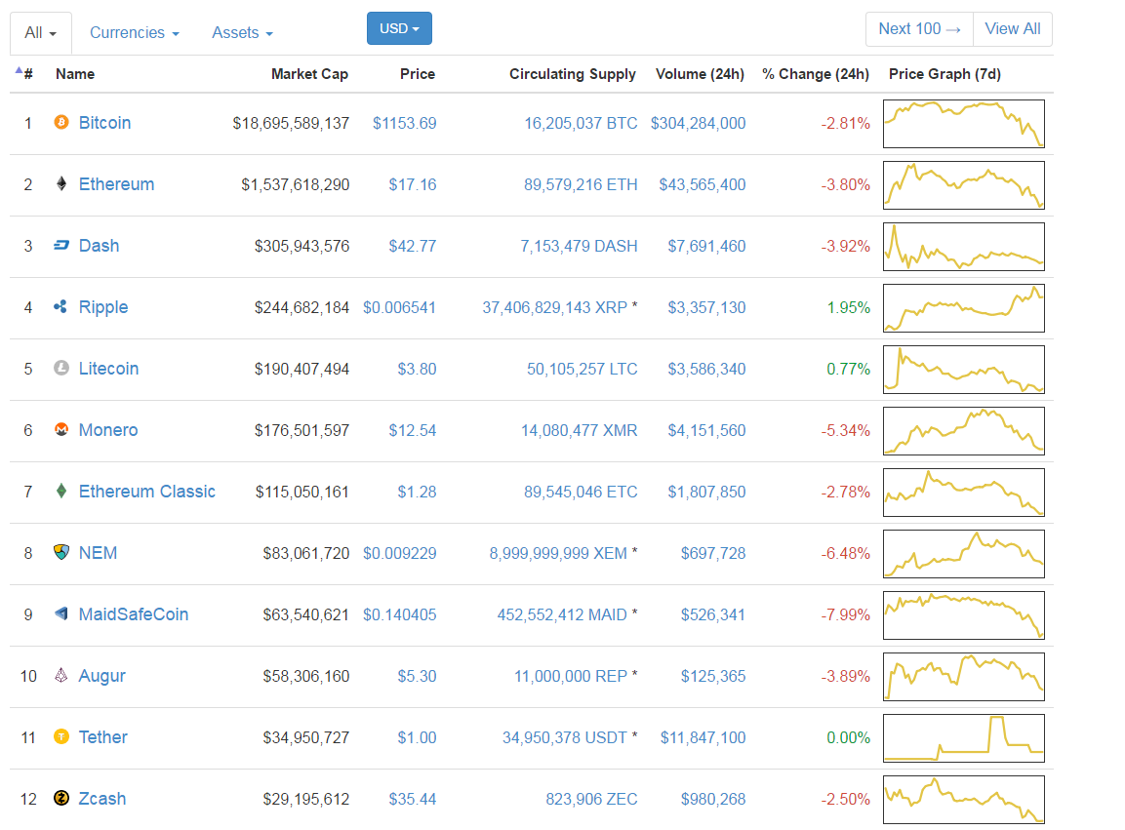
Task: Click Bitcoin price $1153.69
Action: pos(405,124)
